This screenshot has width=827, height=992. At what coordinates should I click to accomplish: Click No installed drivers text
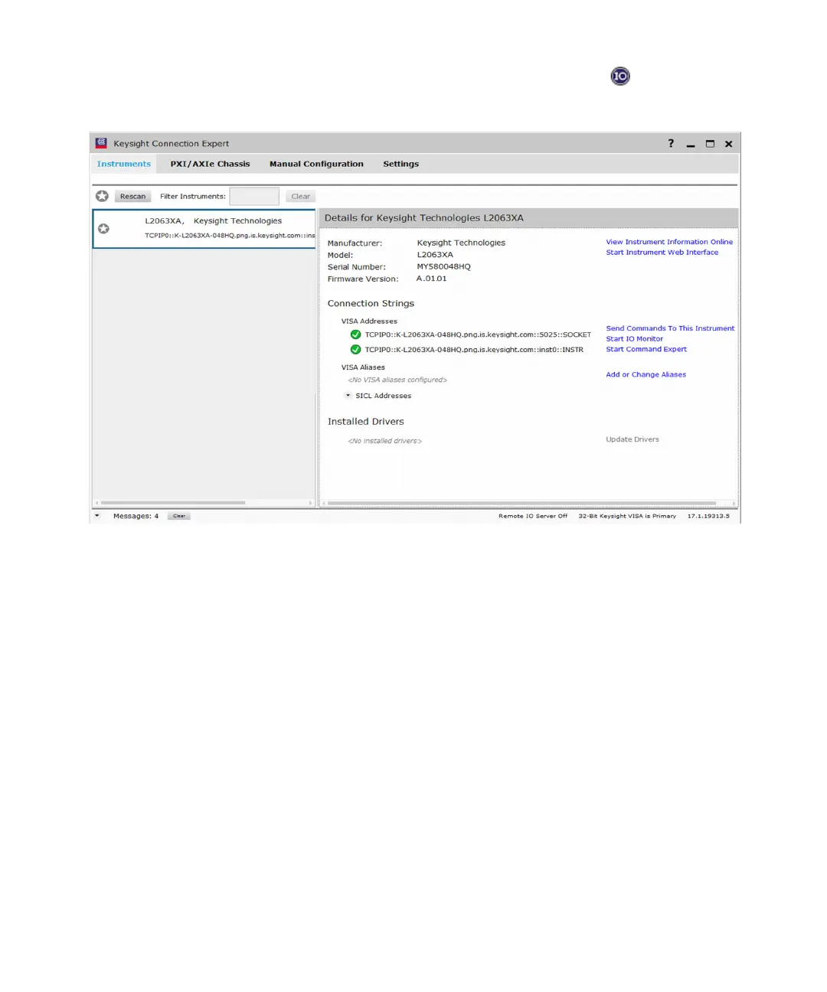click(384, 441)
